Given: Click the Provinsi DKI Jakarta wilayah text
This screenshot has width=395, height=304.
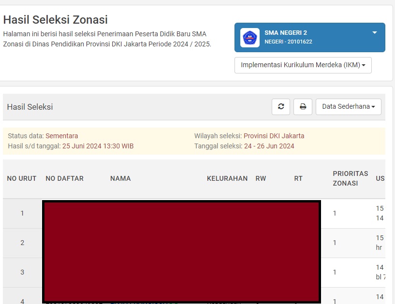Looking at the screenshot, I should pyautogui.click(x=275, y=136).
